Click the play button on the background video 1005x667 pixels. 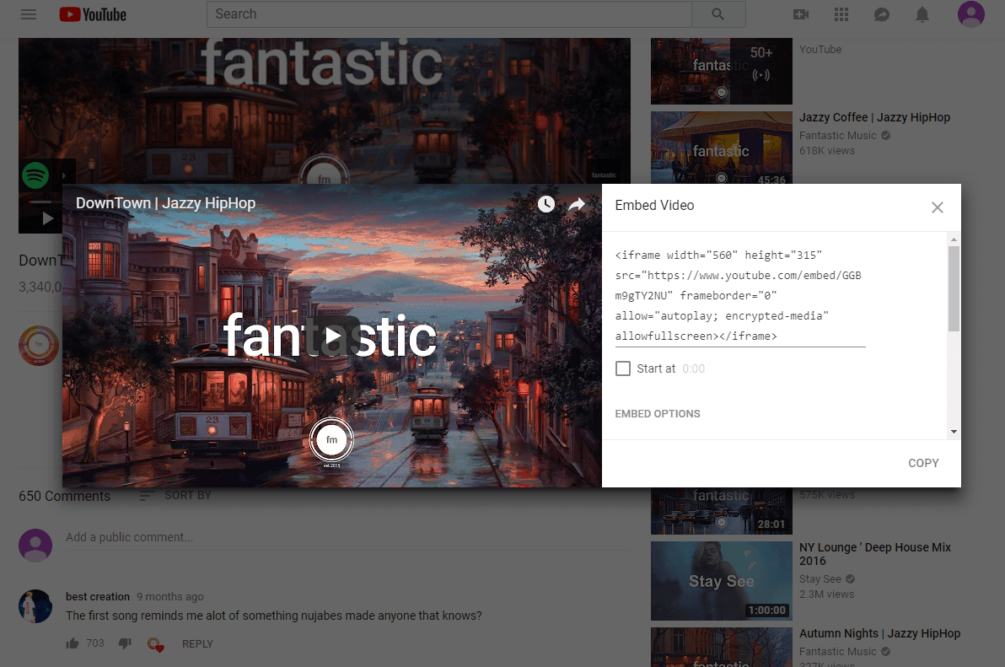click(x=47, y=218)
